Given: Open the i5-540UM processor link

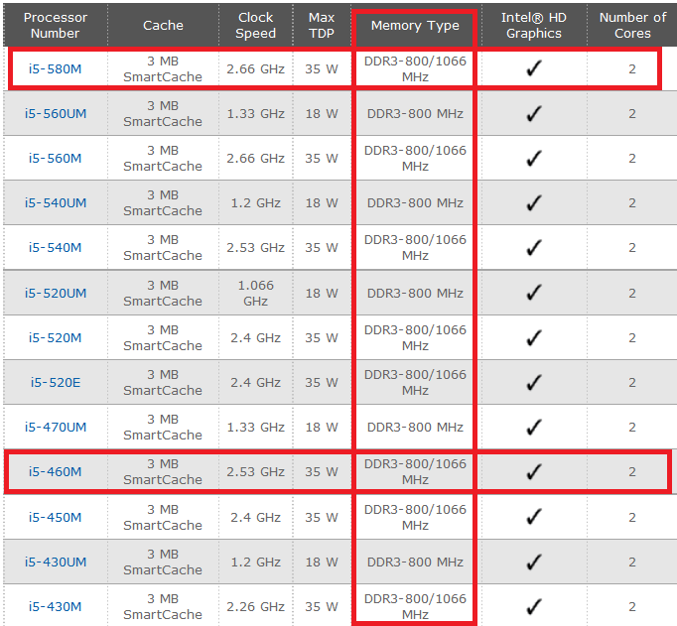Looking at the screenshot, I should point(56,202).
